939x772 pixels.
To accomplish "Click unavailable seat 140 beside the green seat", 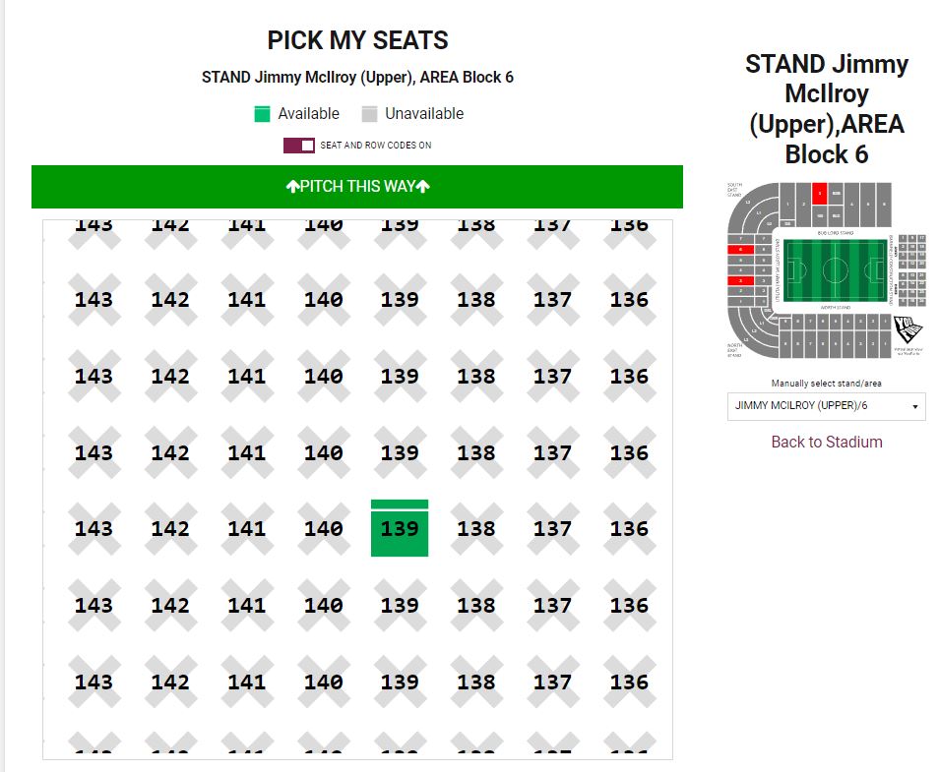I will point(323,529).
